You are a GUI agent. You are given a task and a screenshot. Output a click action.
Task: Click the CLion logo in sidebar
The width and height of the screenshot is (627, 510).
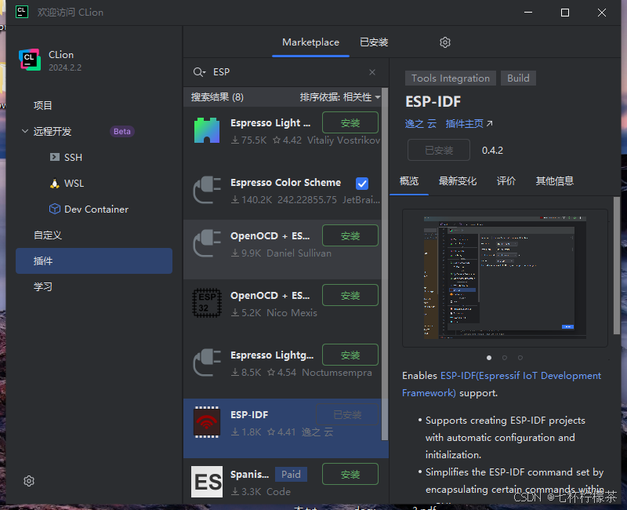30,60
